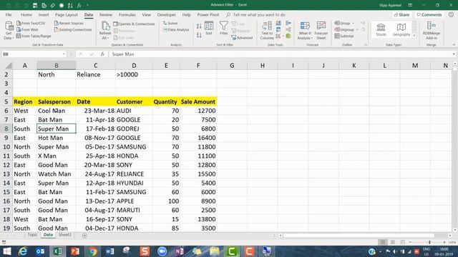Click the Insert Function fx button

102,54
